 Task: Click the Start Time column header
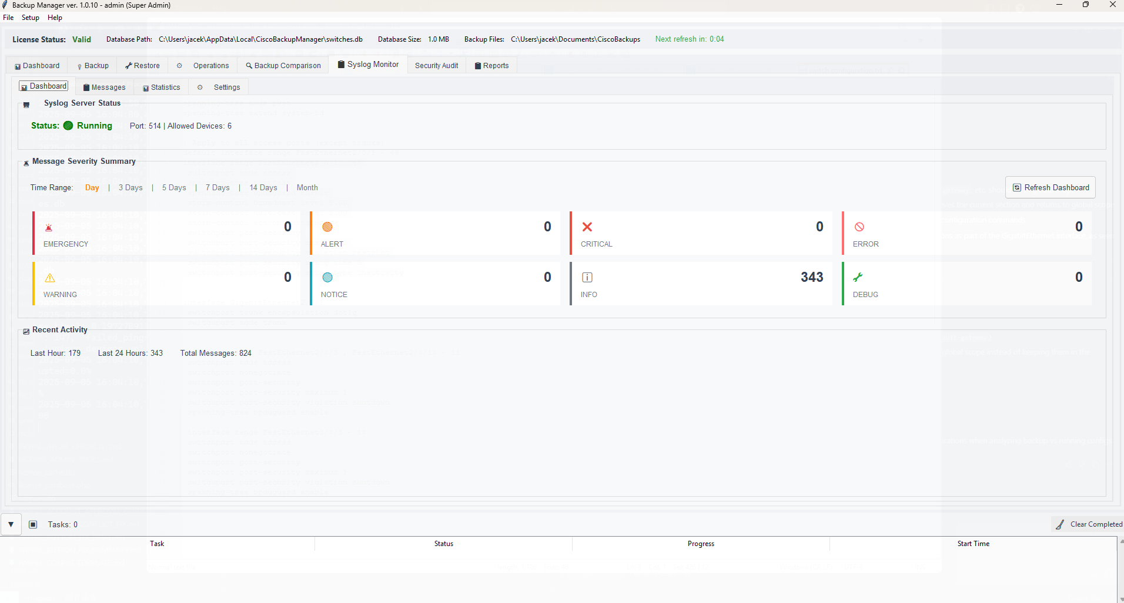(x=973, y=544)
